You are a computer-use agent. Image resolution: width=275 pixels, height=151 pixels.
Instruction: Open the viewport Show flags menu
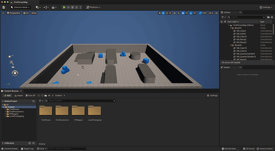34,13
